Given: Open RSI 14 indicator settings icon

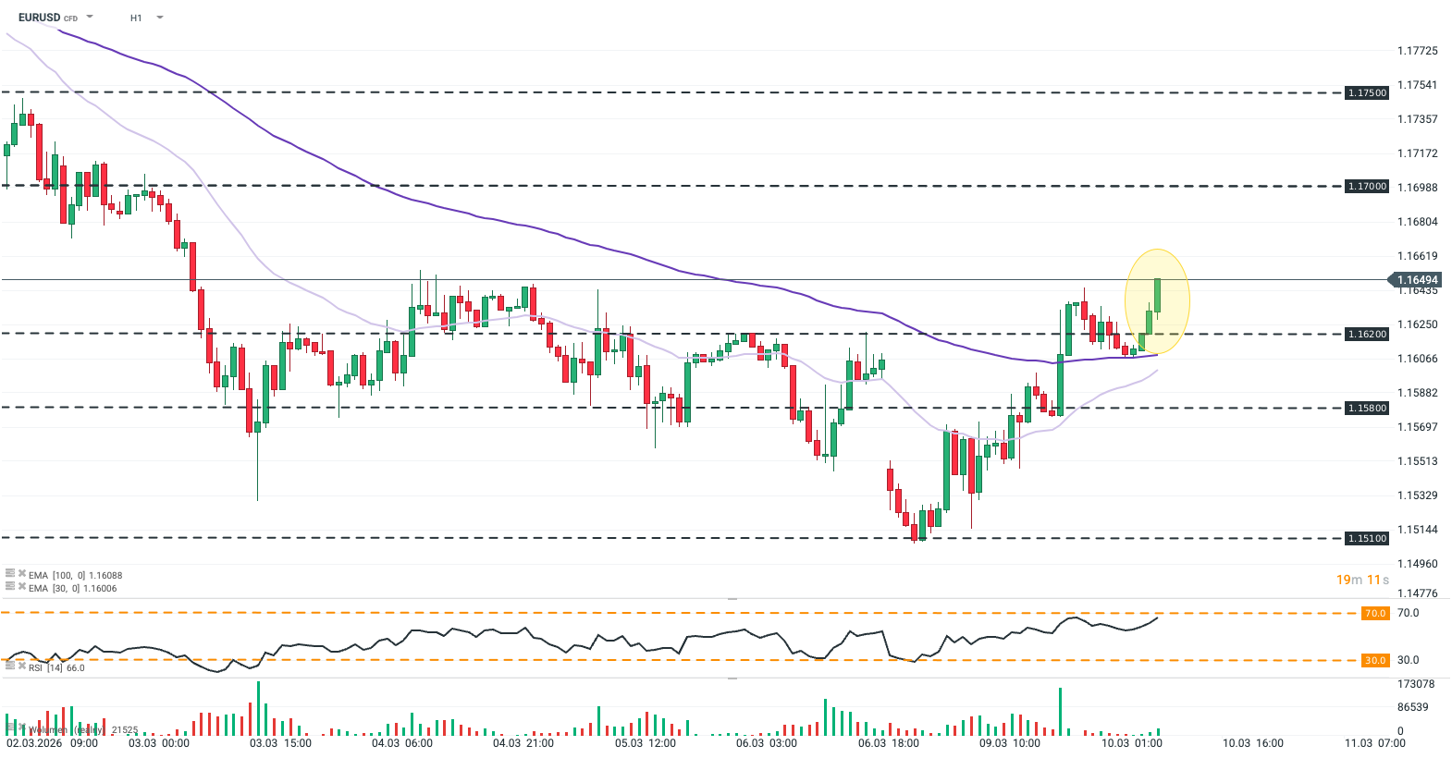Looking at the screenshot, I should coord(10,666).
